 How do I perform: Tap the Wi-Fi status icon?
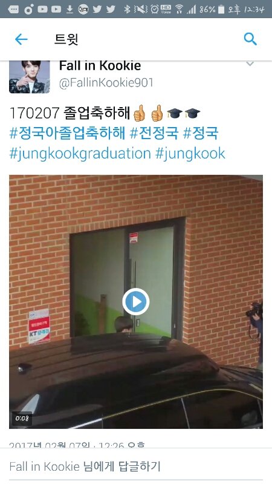tap(179, 9)
